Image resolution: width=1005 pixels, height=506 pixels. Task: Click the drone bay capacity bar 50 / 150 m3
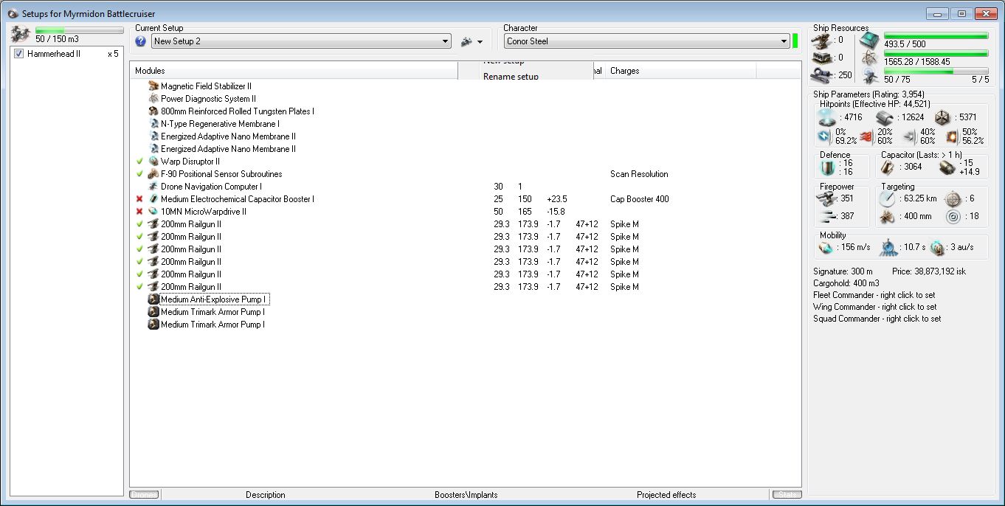[79, 30]
